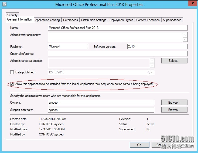The width and height of the screenshot is (198, 153).
Task: Edit the Software version field
Action: click(158, 46)
